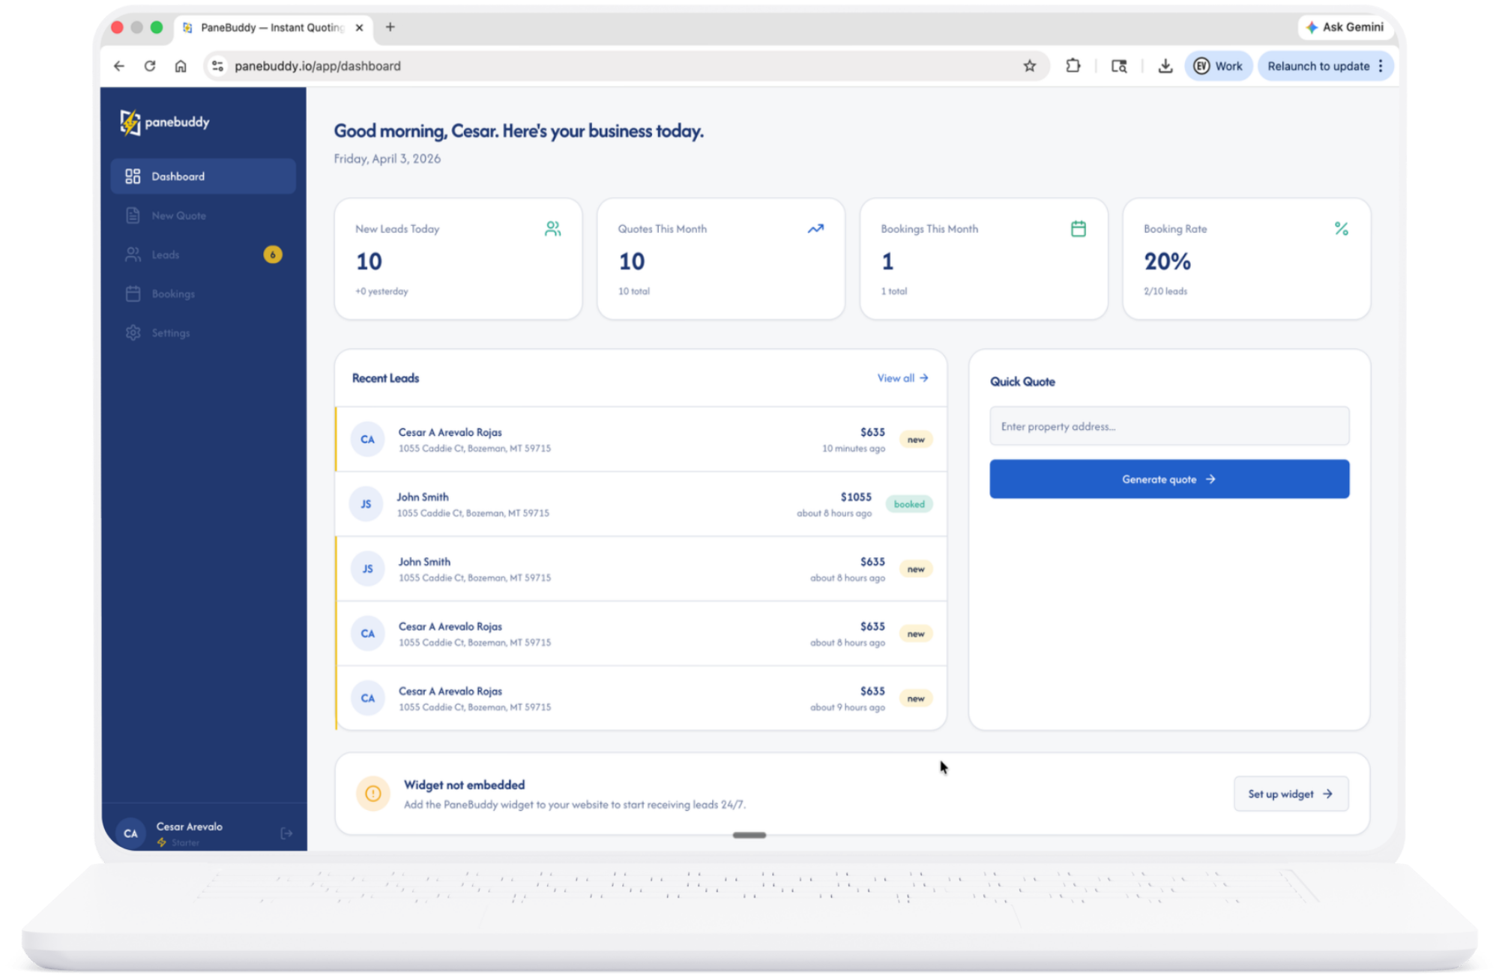
Task: Click site info icon in address bar
Action: point(217,66)
